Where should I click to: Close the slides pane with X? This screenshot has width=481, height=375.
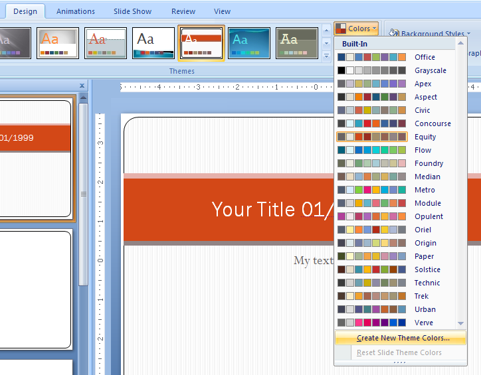click(82, 86)
